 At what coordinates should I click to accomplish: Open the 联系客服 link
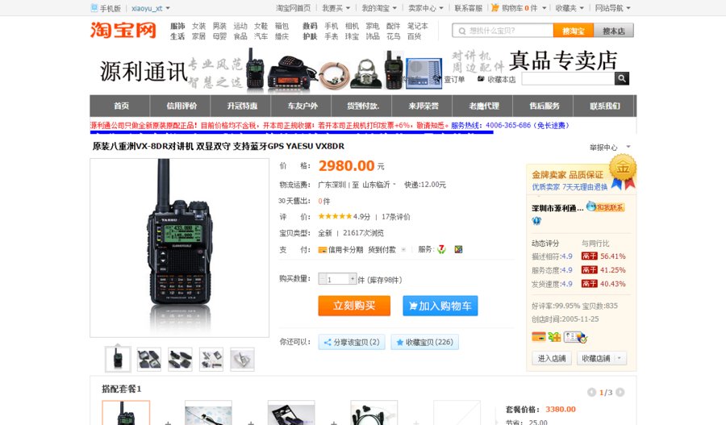point(468,8)
